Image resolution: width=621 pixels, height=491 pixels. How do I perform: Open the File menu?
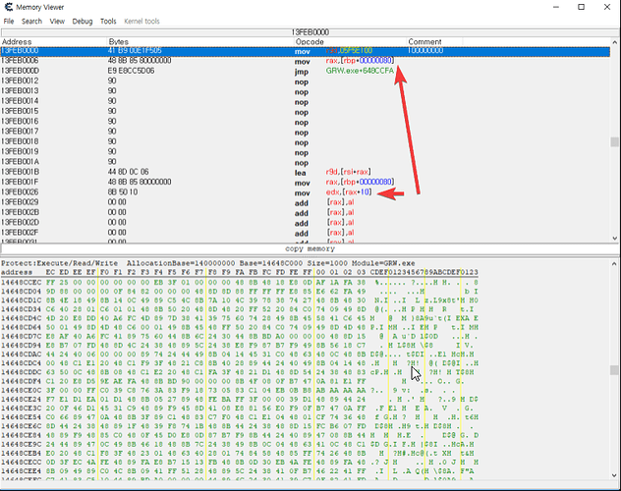(9, 21)
